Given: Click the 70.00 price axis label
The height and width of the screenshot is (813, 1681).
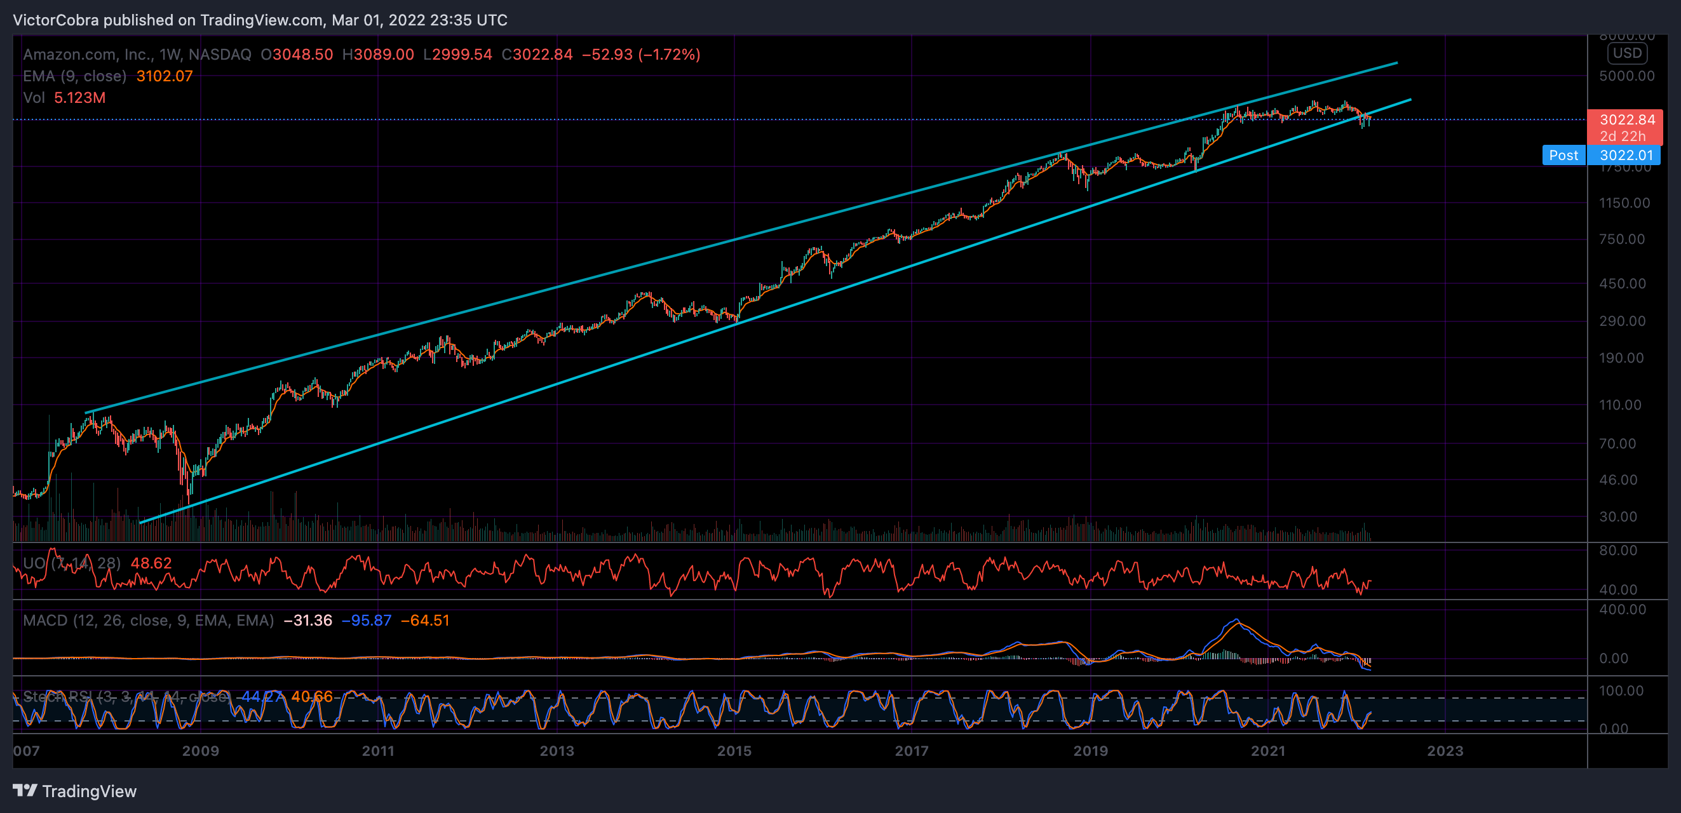Looking at the screenshot, I should pyautogui.click(x=1617, y=444).
